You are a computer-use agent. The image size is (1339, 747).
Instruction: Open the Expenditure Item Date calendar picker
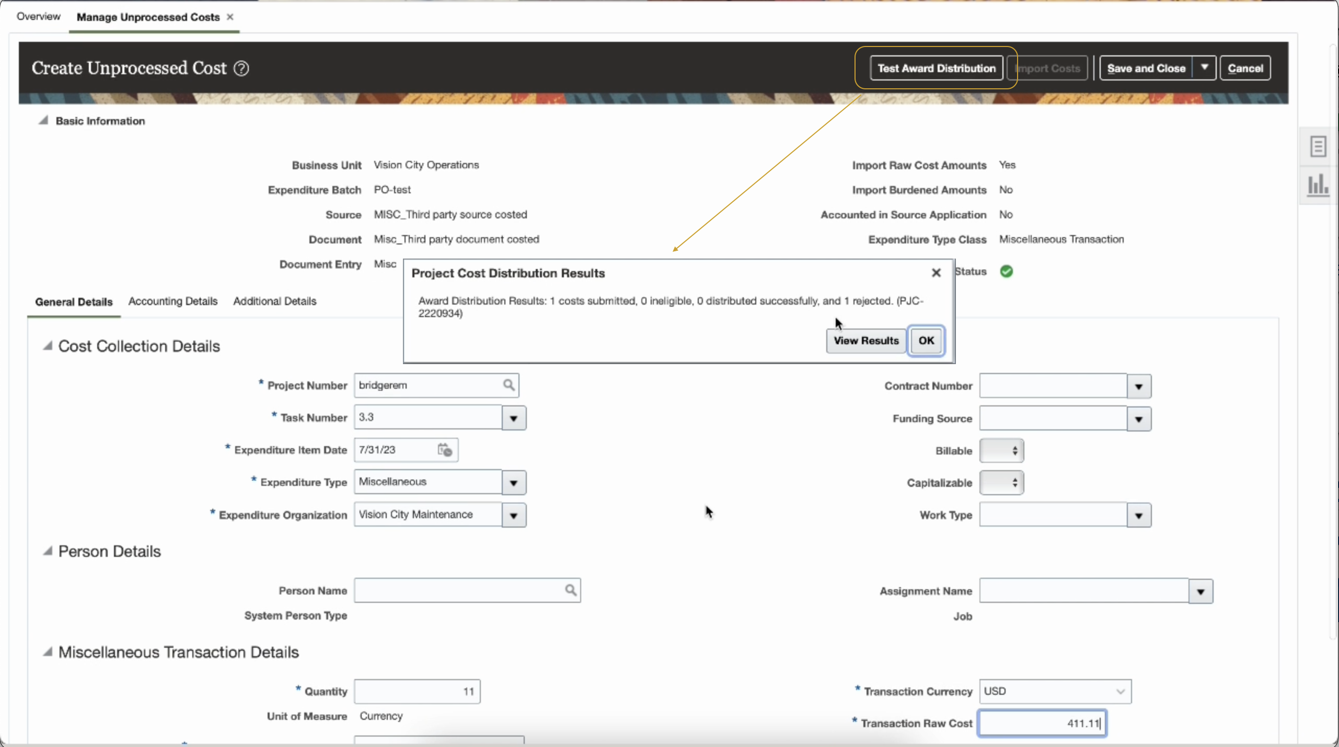pyautogui.click(x=445, y=450)
